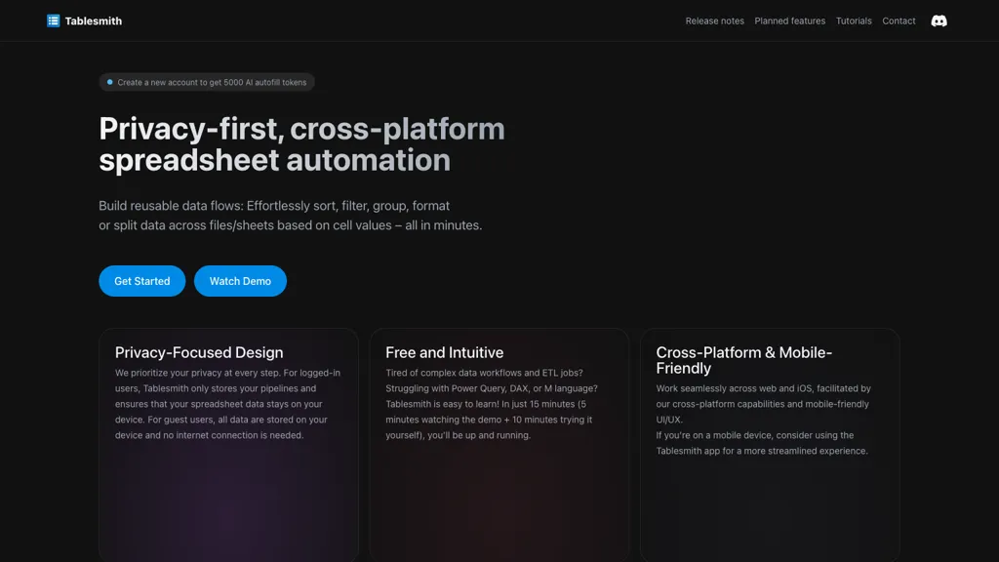Open Release notes in navigation

pos(714,21)
